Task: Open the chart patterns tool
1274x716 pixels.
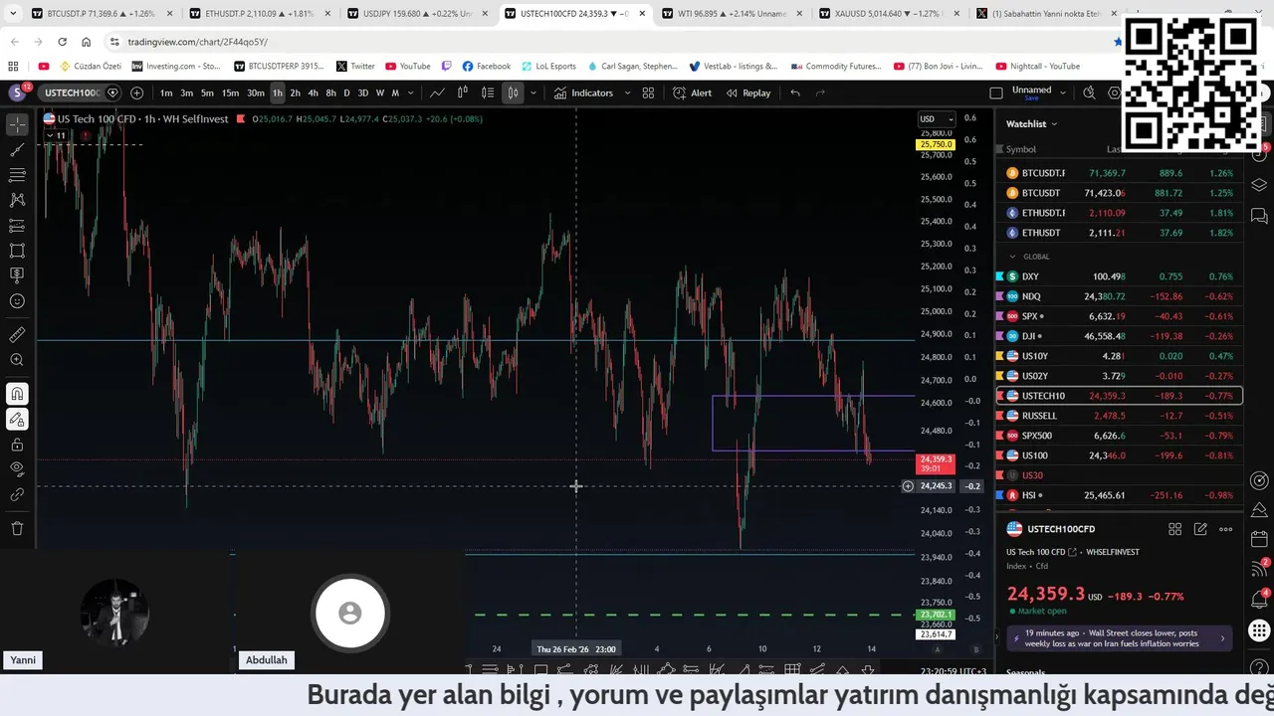Action: [x=17, y=200]
